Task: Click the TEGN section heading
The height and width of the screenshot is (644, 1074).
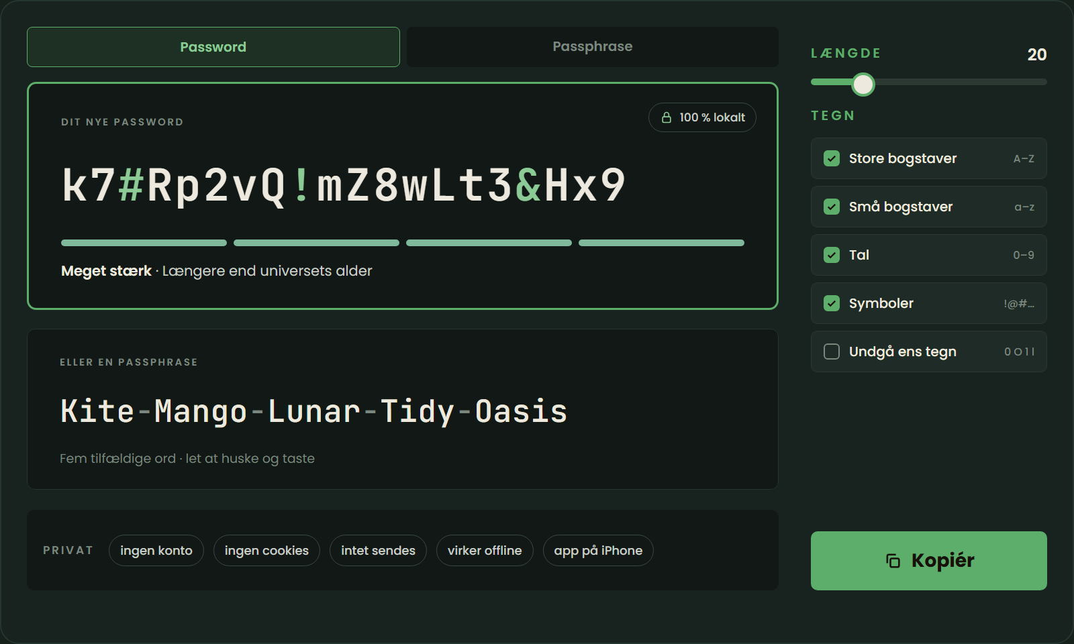Action: [x=833, y=115]
